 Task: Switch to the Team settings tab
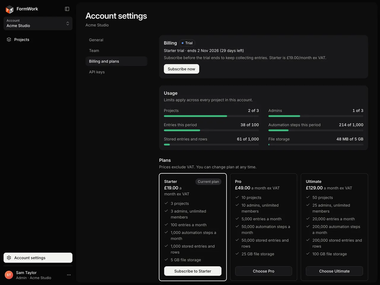coord(116,50)
